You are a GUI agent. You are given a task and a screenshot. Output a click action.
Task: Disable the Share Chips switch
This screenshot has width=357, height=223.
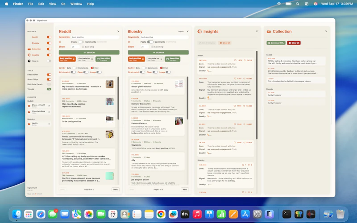coord(49,79)
